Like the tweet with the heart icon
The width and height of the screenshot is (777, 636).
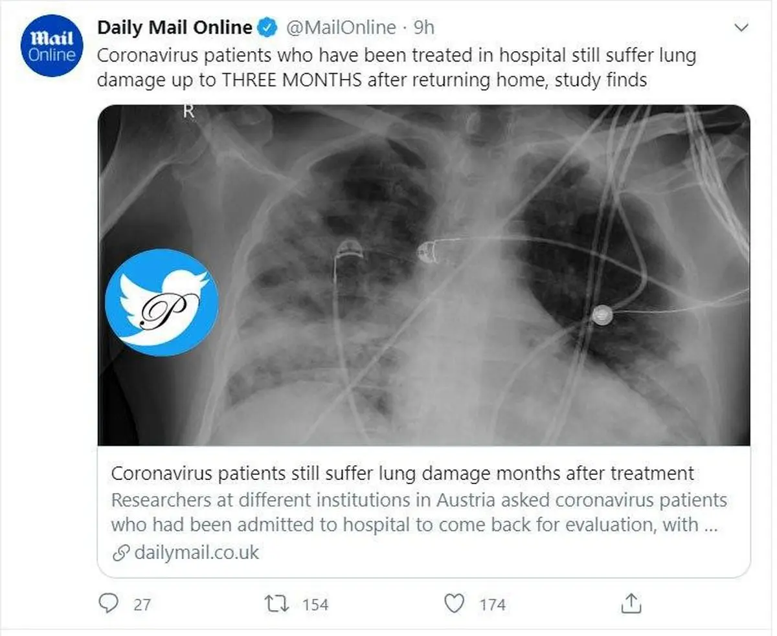(x=455, y=604)
